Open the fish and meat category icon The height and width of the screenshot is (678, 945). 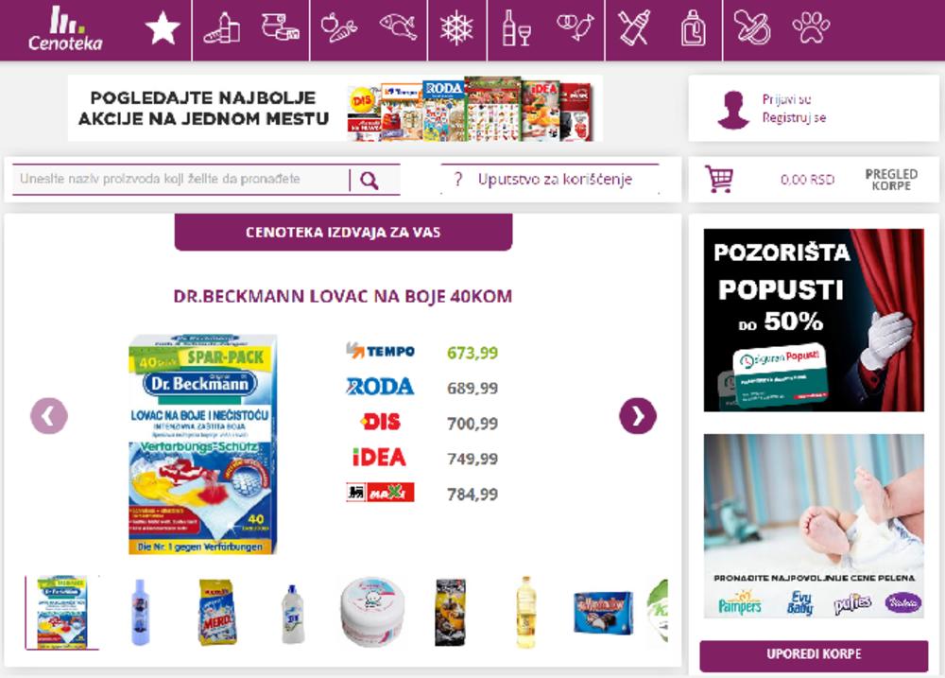398,27
